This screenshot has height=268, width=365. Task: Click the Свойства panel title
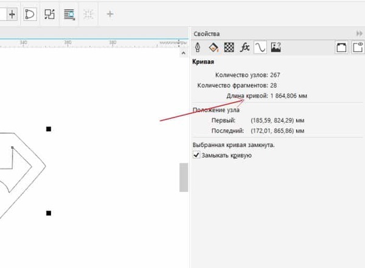(x=207, y=33)
